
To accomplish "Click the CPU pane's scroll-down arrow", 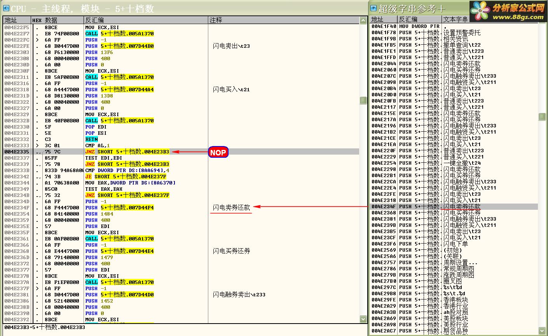I will pos(363,319).
